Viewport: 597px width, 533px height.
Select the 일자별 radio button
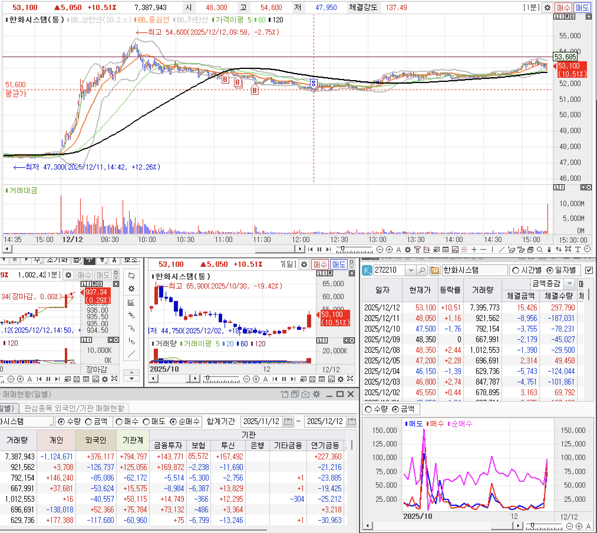tap(550, 270)
